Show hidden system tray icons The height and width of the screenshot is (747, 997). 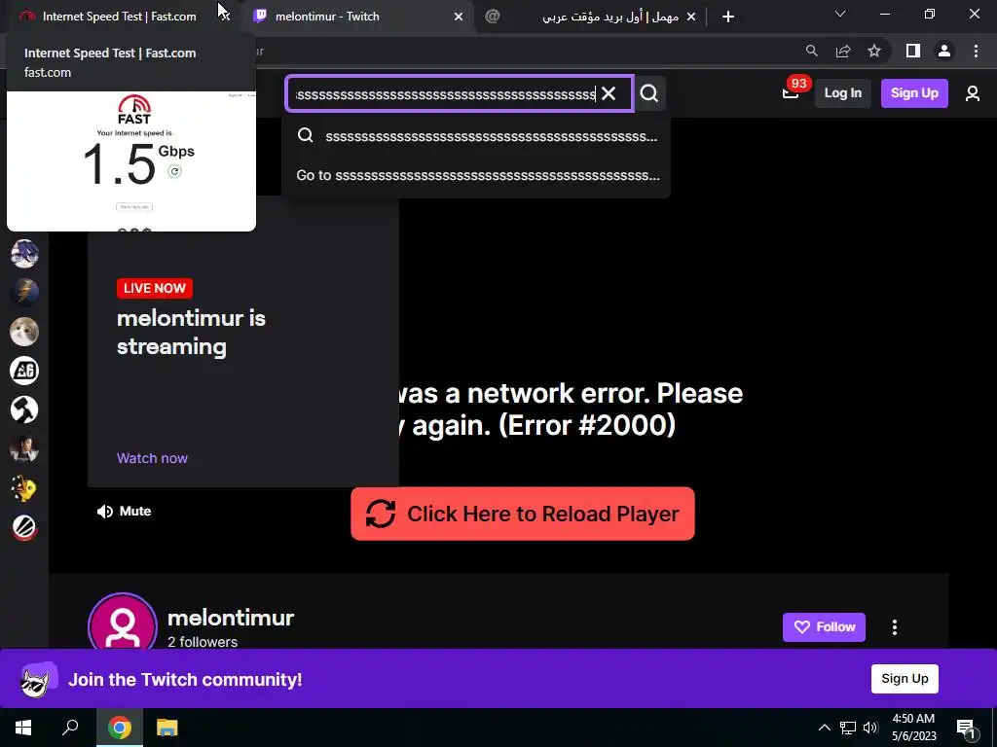[824, 728]
